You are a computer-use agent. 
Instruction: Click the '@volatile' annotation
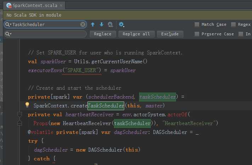tap(40, 132)
